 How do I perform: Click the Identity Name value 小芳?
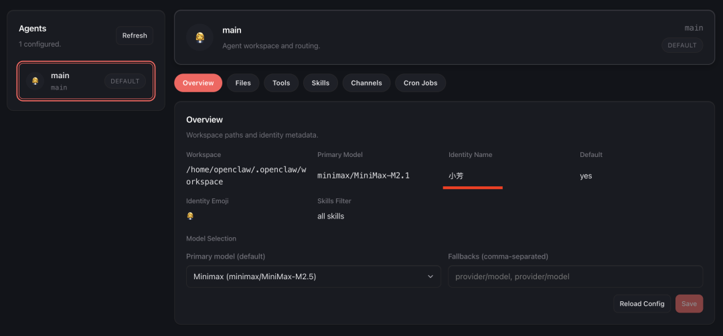pyautogui.click(x=456, y=176)
